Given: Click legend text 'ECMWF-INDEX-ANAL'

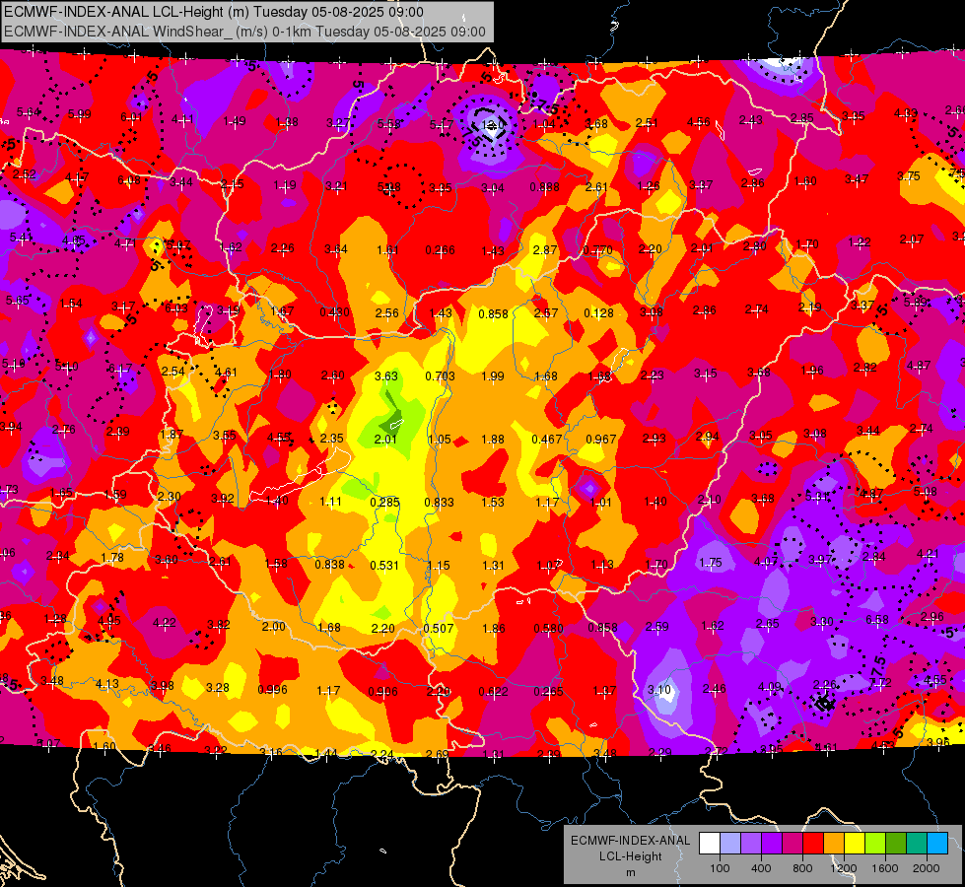Looking at the screenshot, I should click(x=631, y=841).
